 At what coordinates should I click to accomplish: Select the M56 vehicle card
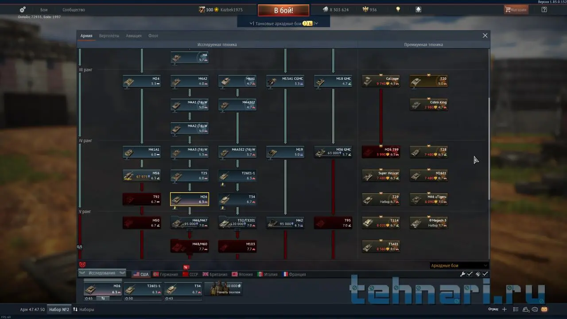click(x=142, y=176)
